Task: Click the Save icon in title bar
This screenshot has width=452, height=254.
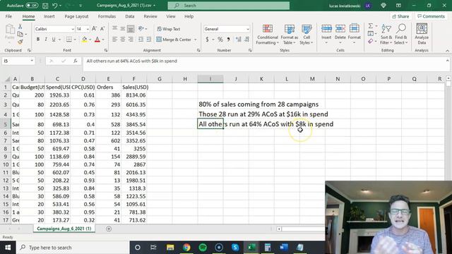Action: click(45, 6)
